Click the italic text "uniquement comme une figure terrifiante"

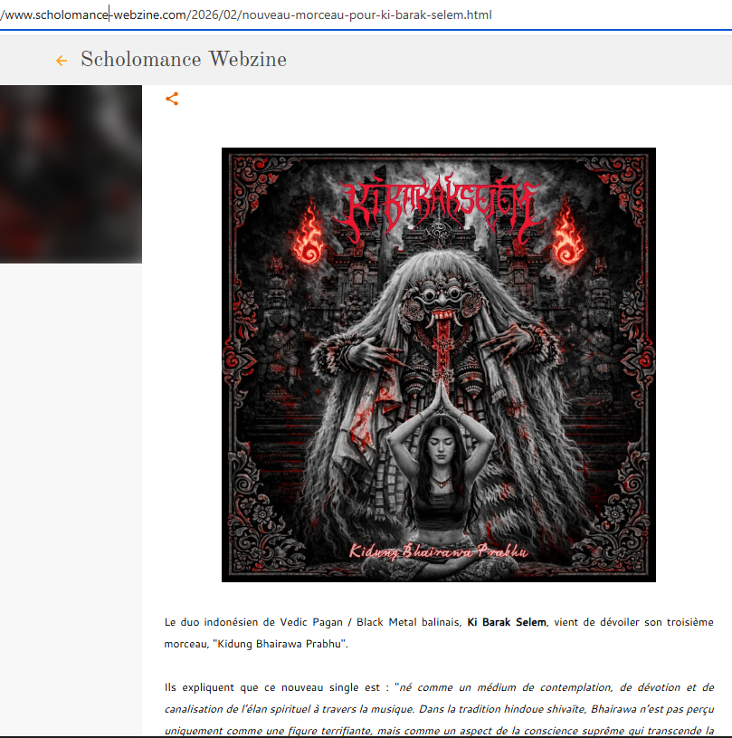(268, 731)
